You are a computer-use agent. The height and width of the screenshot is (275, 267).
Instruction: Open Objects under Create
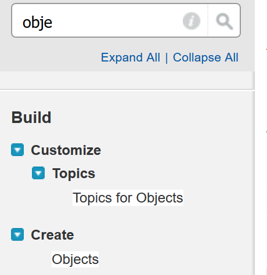75,259
